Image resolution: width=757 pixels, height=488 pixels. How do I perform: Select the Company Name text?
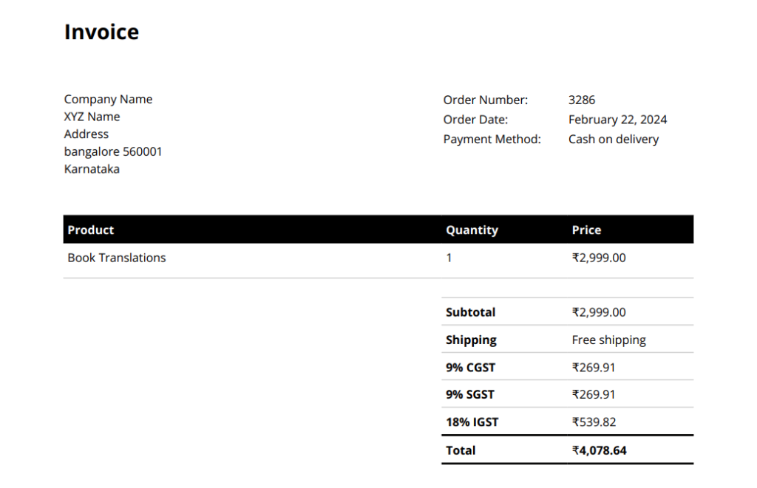click(108, 99)
